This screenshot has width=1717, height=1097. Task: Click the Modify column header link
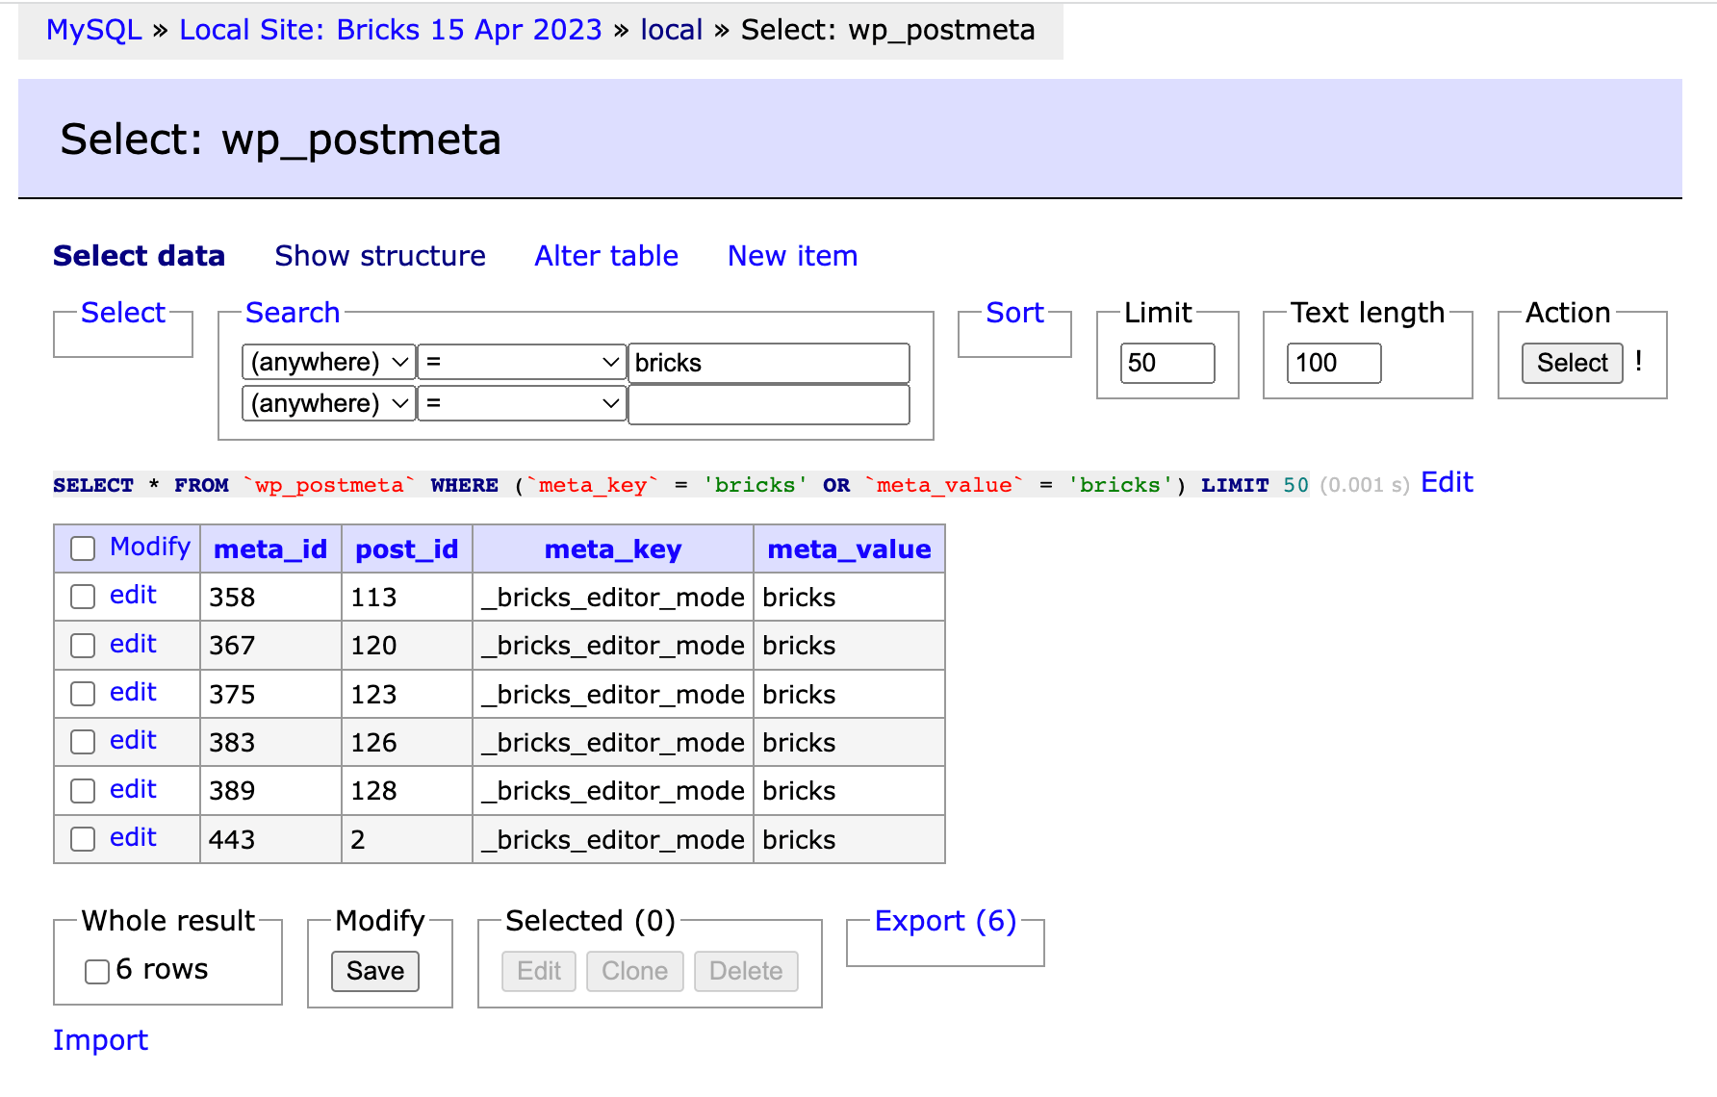point(150,547)
